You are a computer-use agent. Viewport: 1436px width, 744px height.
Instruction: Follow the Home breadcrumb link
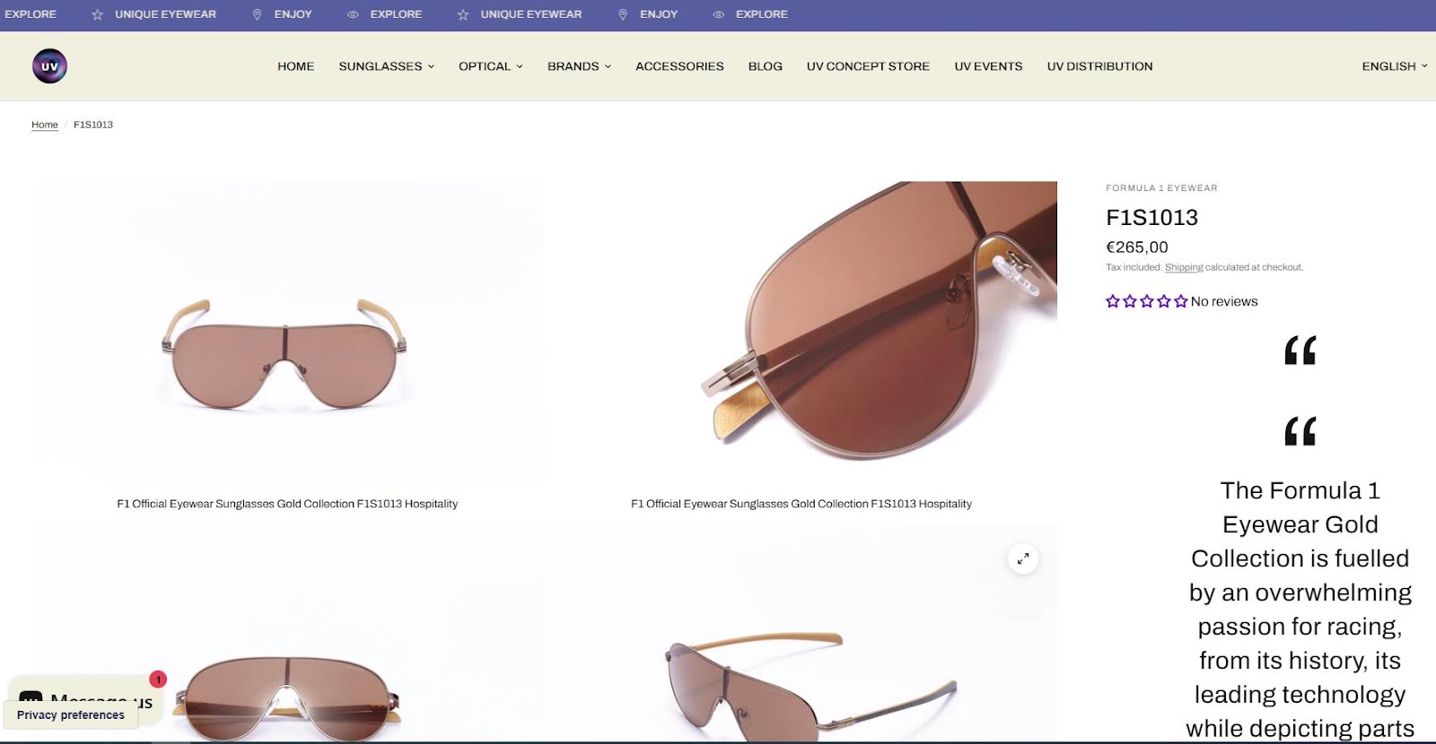(45, 125)
